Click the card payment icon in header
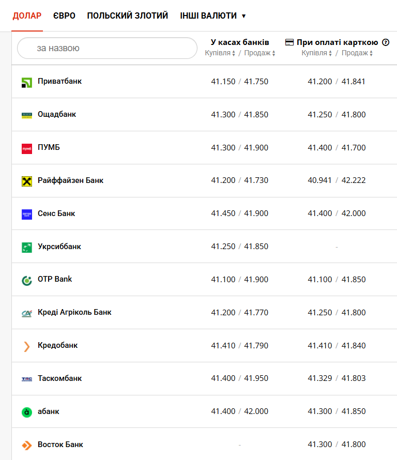This screenshot has width=397, height=460. pyautogui.click(x=289, y=42)
